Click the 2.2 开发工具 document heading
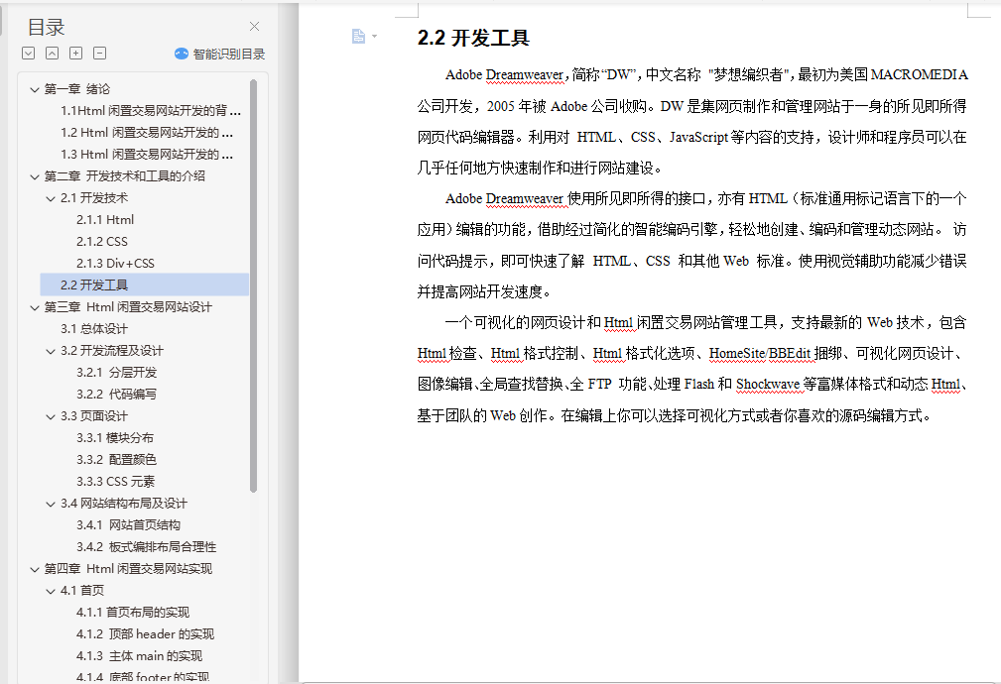 click(x=473, y=38)
